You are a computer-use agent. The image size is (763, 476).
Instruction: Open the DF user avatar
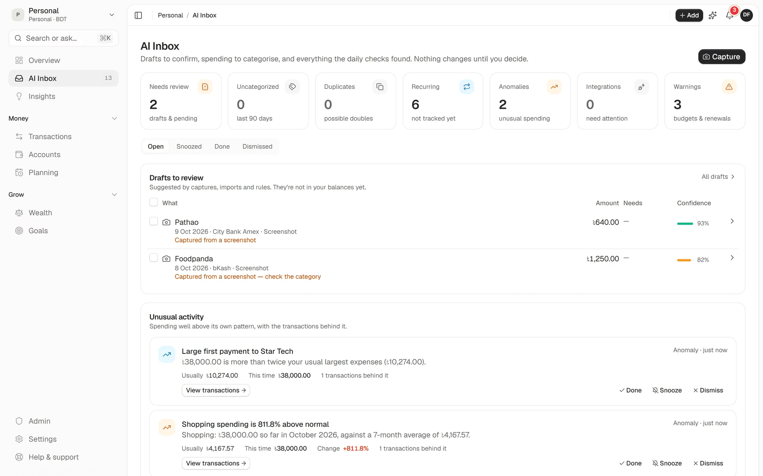point(746,15)
